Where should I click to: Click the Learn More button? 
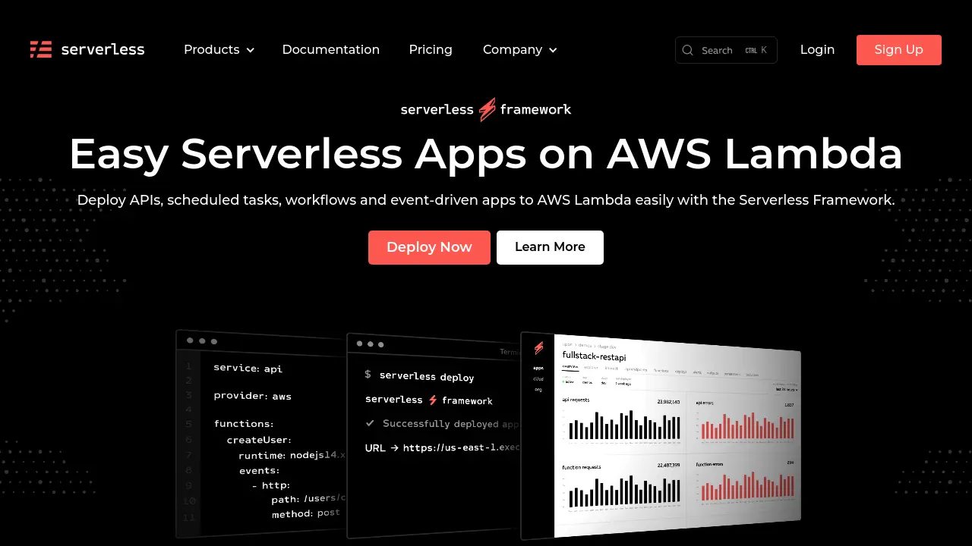550,247
